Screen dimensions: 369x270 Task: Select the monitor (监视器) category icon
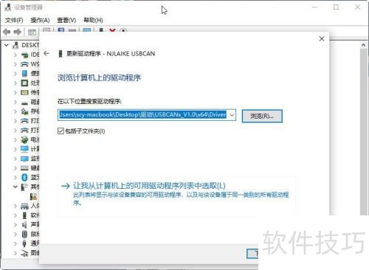pyautogui.click(x=24, y=159)
